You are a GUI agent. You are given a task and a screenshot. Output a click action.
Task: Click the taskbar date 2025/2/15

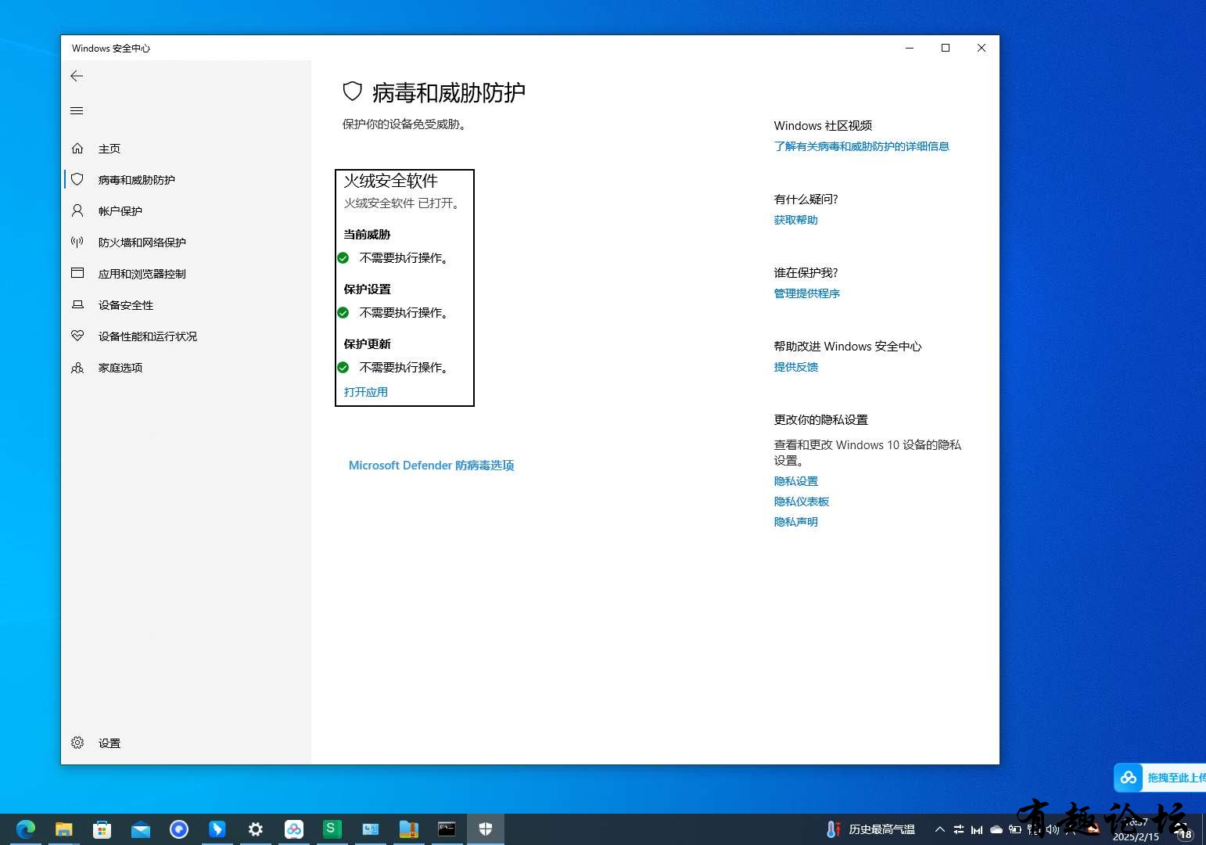[1136, 836]
